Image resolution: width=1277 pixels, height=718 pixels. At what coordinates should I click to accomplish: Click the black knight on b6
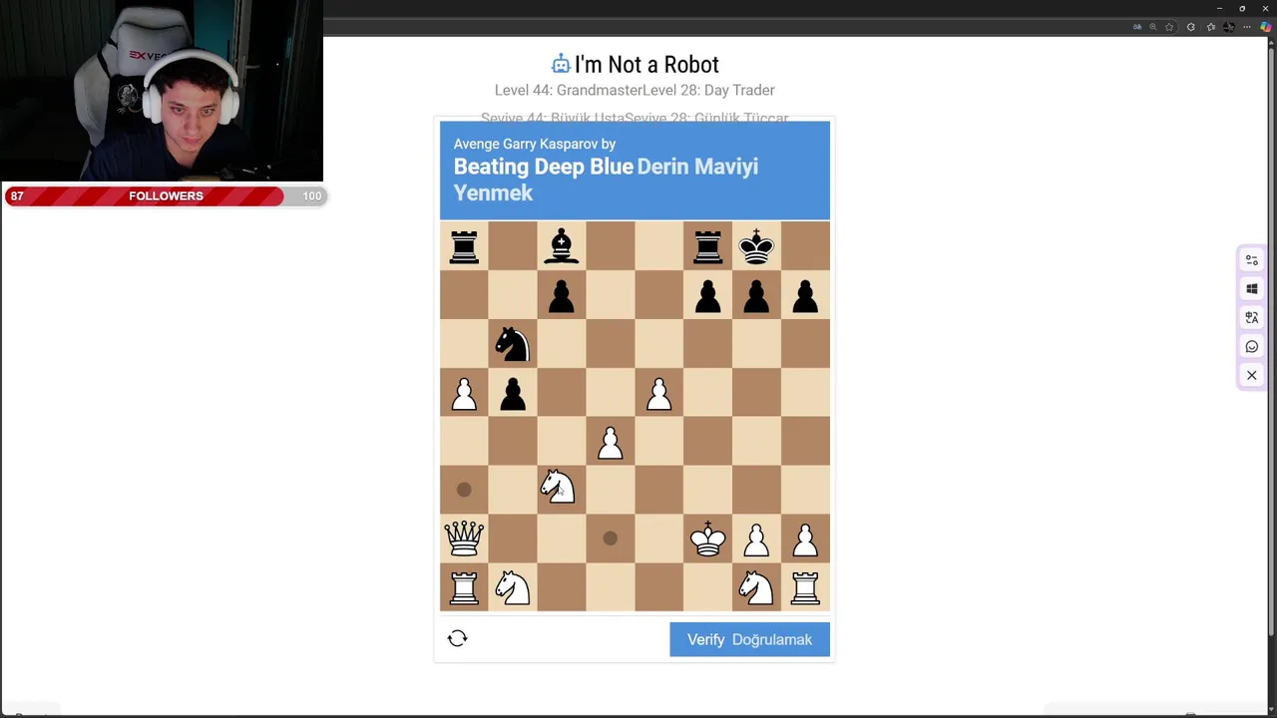(512, 344)
